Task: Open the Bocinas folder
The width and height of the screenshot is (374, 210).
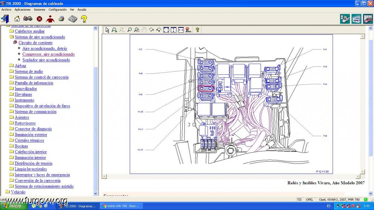Action: [22, 146]
